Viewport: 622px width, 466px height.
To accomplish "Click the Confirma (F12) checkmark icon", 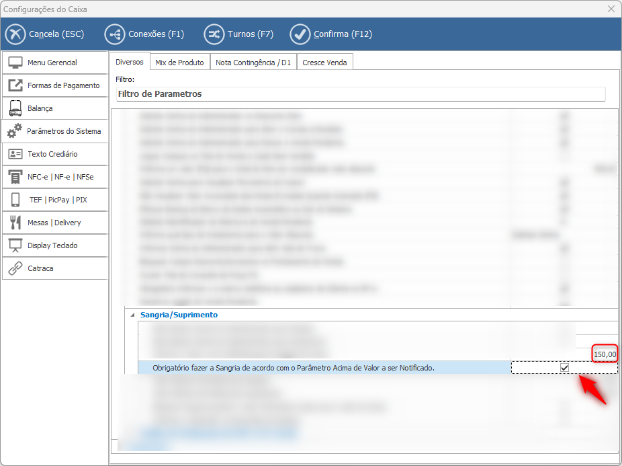I will (300, 34).
